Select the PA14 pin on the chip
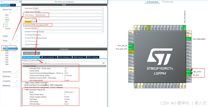The width and height of the screenshot is (208, 107). pyautogui.click(x=184, y=28)
